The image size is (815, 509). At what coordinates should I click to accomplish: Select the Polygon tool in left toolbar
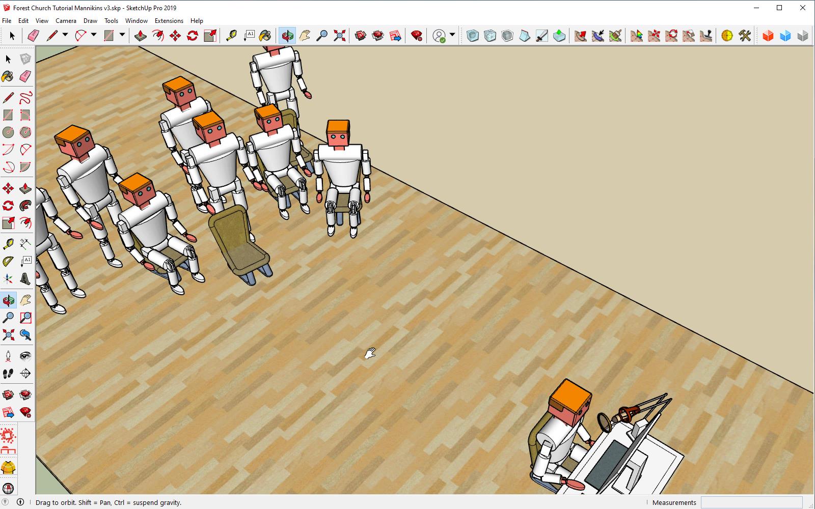coord(25,132)
